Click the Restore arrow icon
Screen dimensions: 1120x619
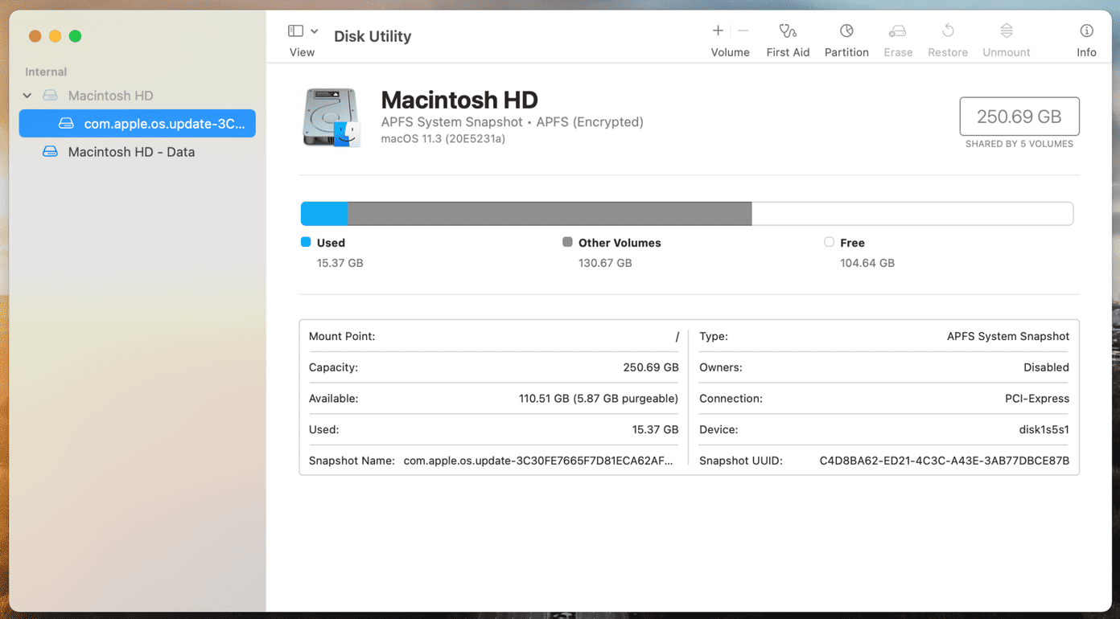pos(948,31)
